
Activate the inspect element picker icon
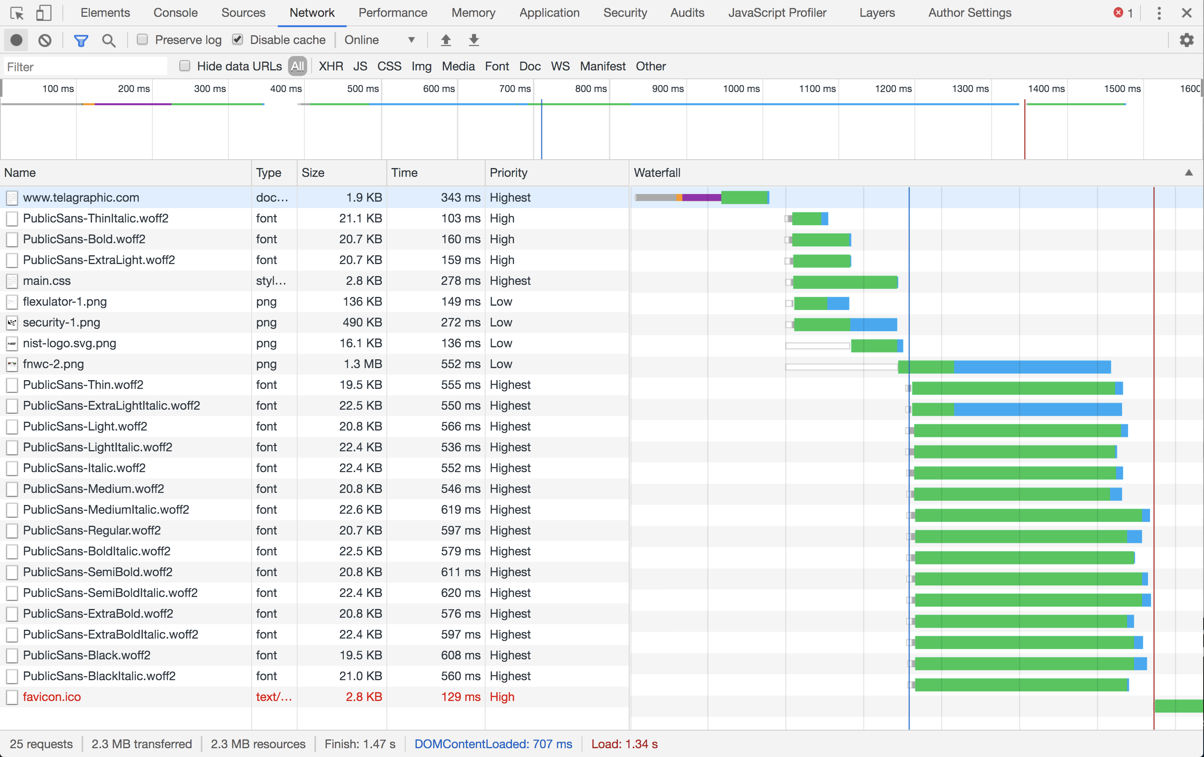[16, 13]
